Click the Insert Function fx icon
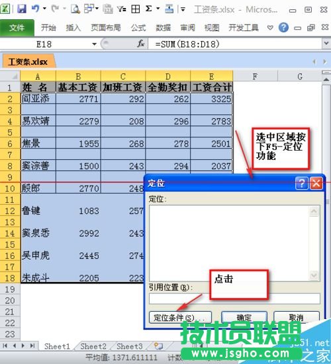 click(x=141, y=44)
